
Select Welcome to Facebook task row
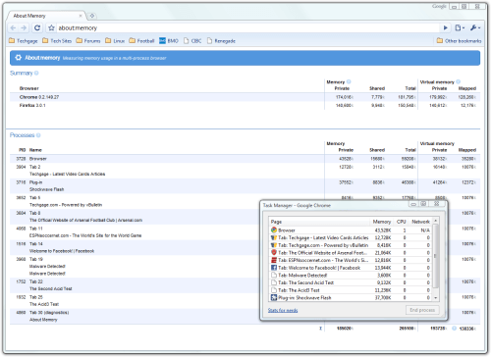(x=351, y=268)
